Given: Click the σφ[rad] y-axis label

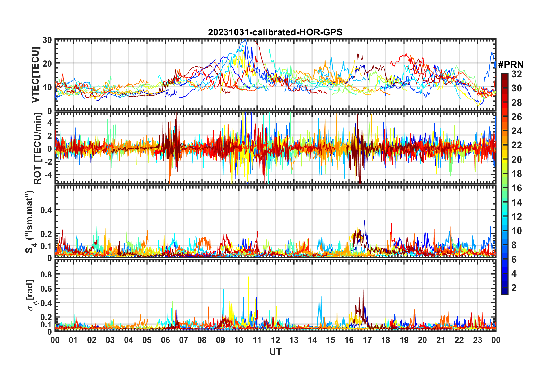Looking at the screenshot, I should pos(31,295).
